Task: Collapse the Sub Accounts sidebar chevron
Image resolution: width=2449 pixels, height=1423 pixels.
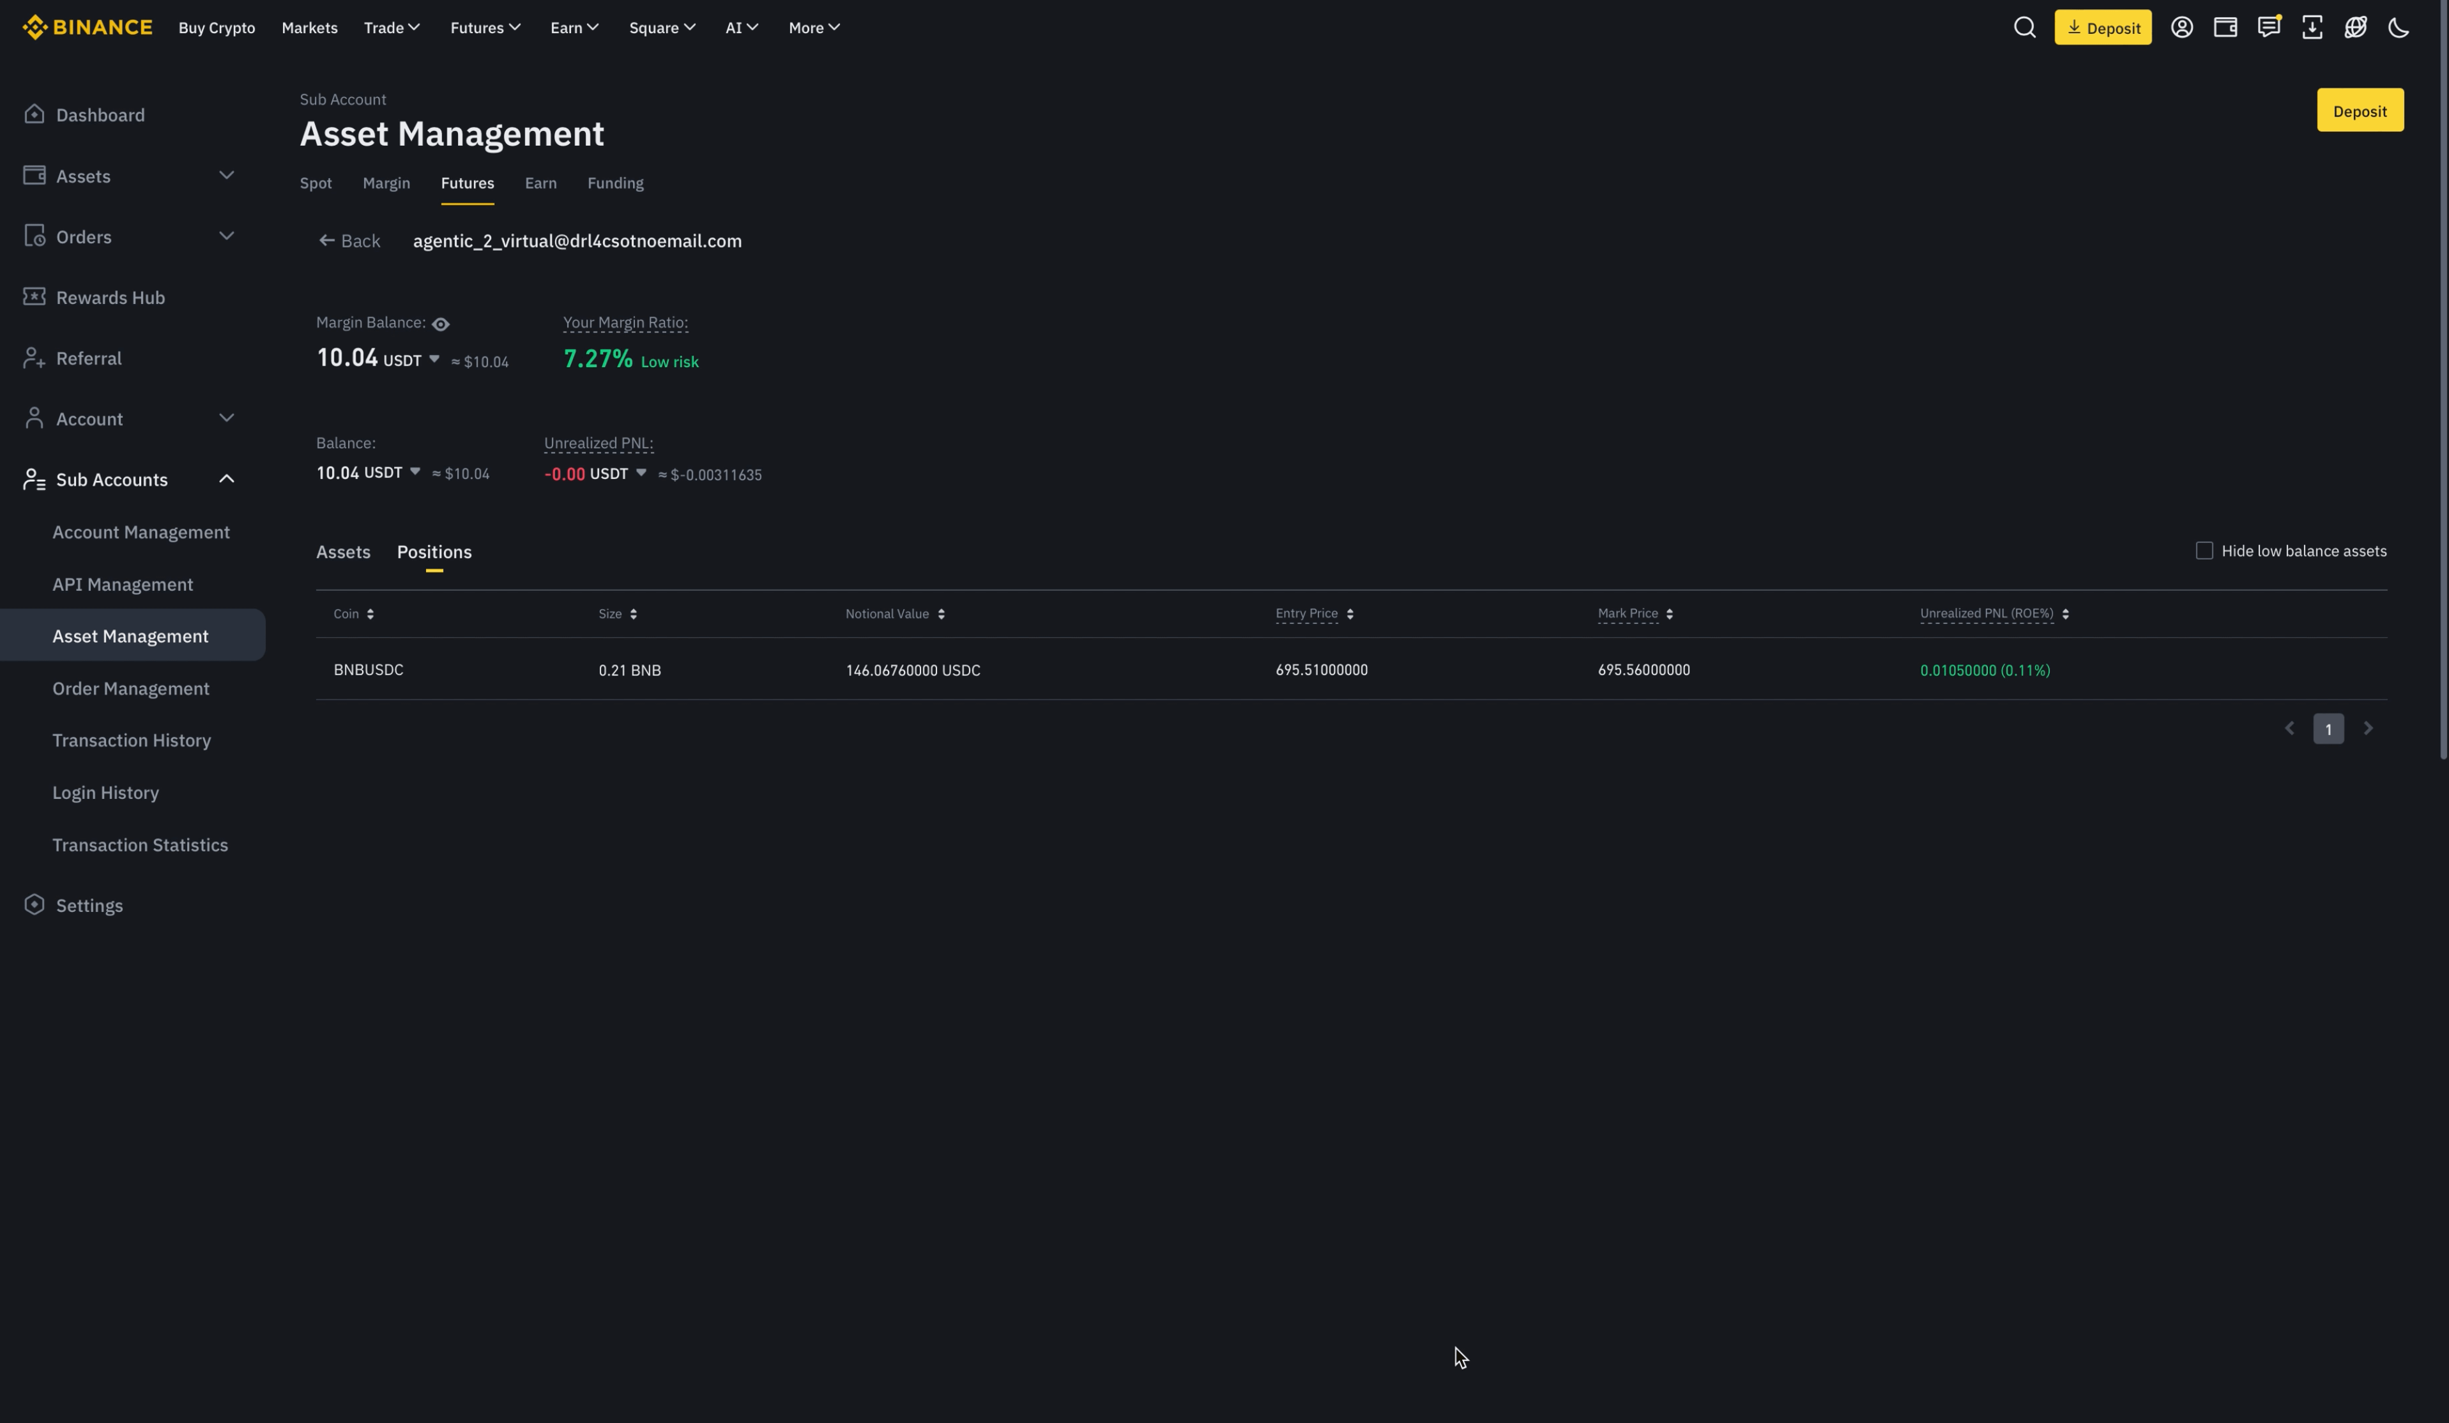Action: coord(226,479)
